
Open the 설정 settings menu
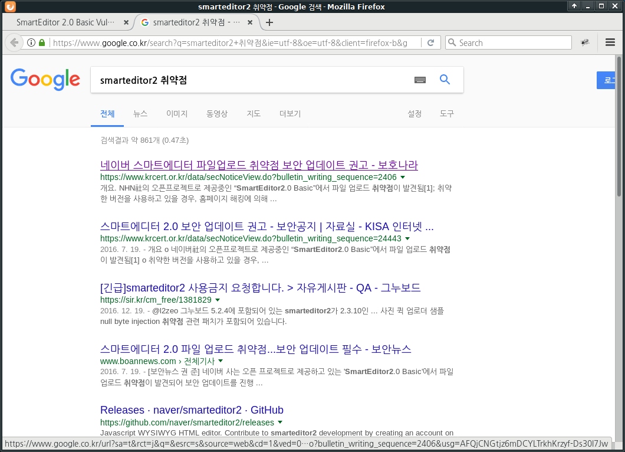tap(415, 114)
